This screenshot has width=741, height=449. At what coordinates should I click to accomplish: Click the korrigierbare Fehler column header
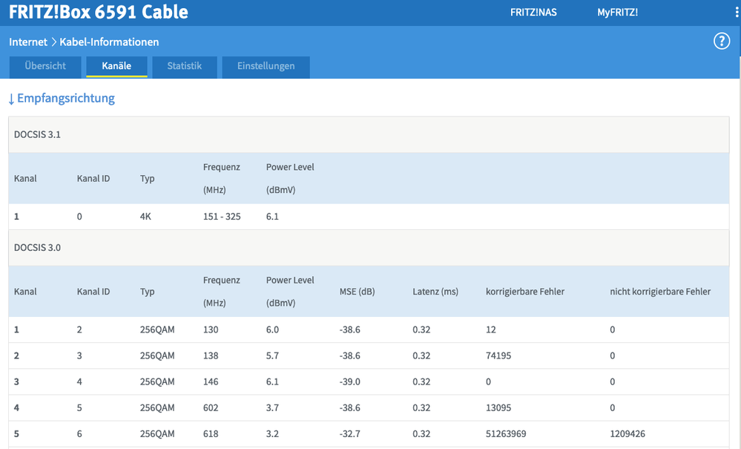pyautogui.click(x=524, y=292)
